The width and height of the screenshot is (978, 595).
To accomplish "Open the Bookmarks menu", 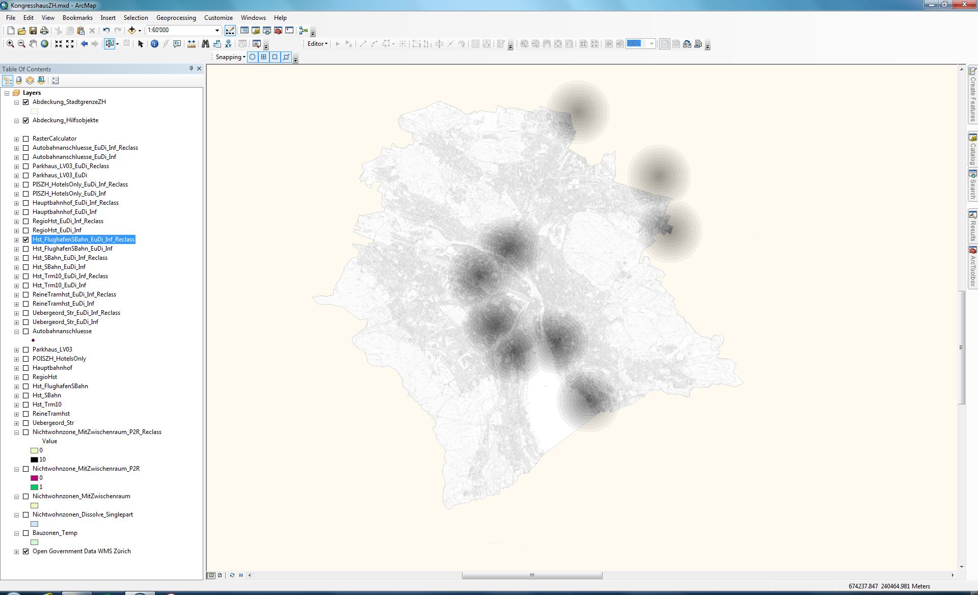I will click(x=77, y=17).
